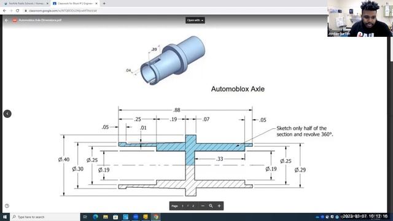393x221 pixels.
Task: Click the browser forward navigation arrow
Action: click(x=11, y=11)
